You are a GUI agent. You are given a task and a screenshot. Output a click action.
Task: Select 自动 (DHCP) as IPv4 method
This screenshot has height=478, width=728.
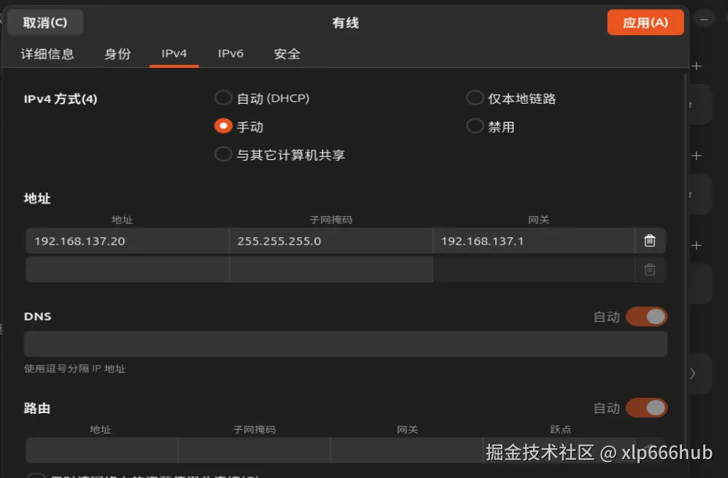click(x=223, y=97)
